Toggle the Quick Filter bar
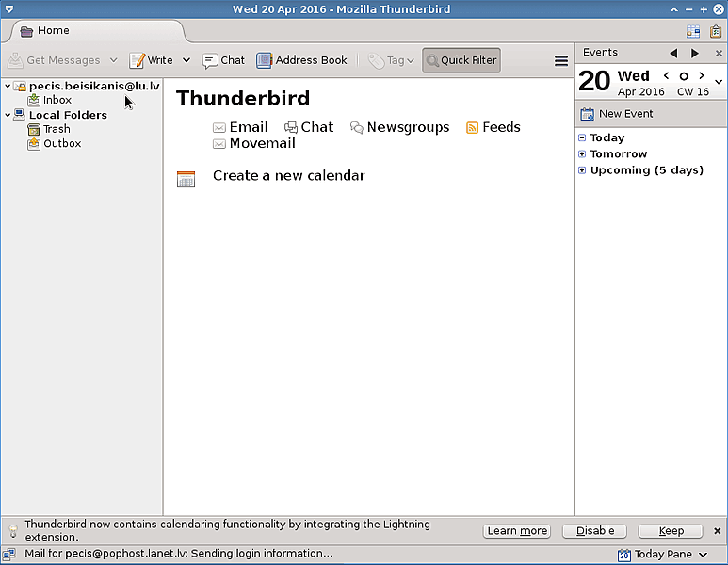The image size is (728, 565). (461, 60)
